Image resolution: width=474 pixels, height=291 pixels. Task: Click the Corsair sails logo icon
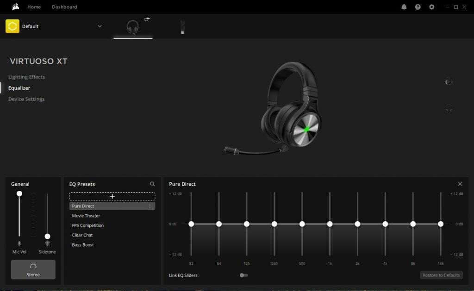pyautogui.click(x=15, y=6)
